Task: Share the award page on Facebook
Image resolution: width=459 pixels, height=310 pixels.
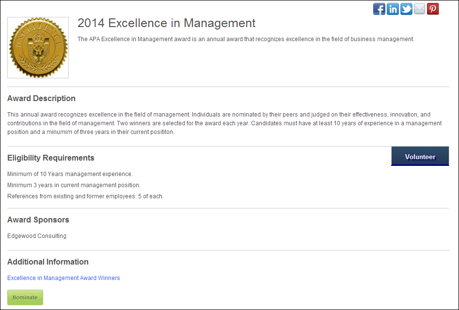Action: (379, 9)
